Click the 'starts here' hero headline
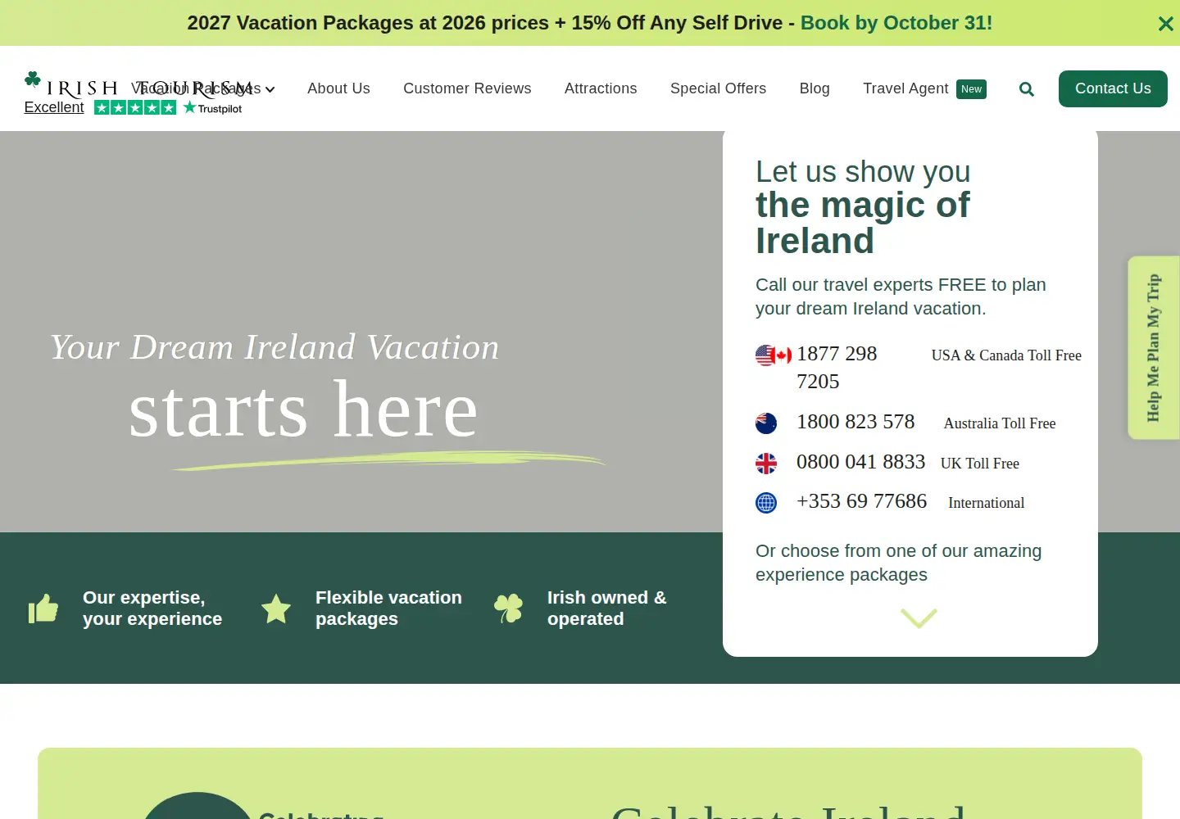Screen dimensions: 1180x819 (x=303, y=409)
